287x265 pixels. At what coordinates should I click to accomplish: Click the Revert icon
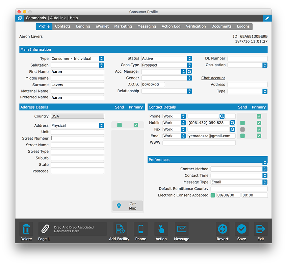223,229
